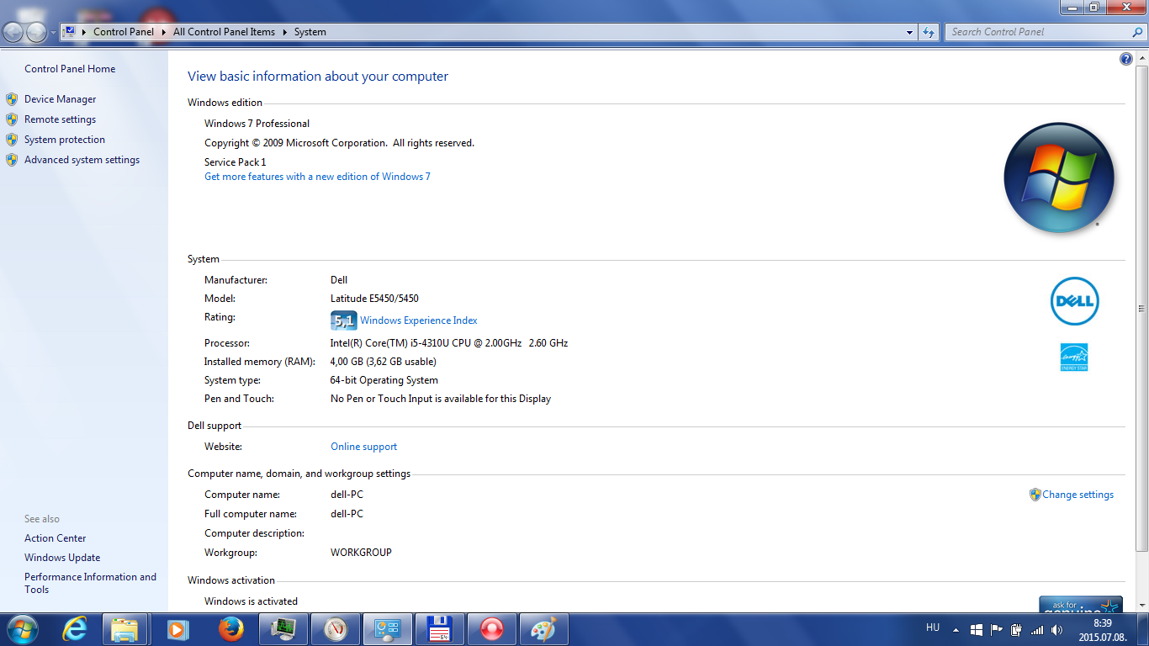Viewport: 1149px width, 646px height.
Task: Open address bar previous locations dropdown
Action: point(910,32)
